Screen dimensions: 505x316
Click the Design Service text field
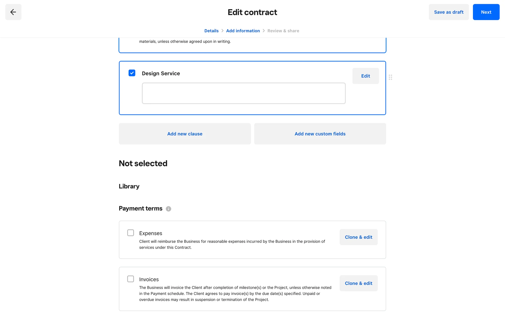244,93
